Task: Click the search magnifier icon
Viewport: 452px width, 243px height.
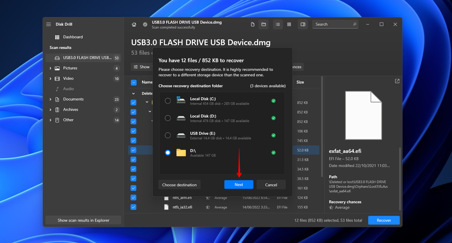Action: 355,24
